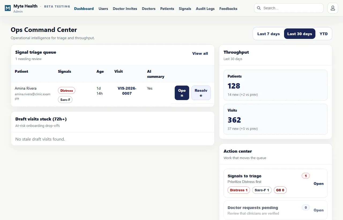Click the Age column header
Screen dimensions: 343x220
point(100,71)
